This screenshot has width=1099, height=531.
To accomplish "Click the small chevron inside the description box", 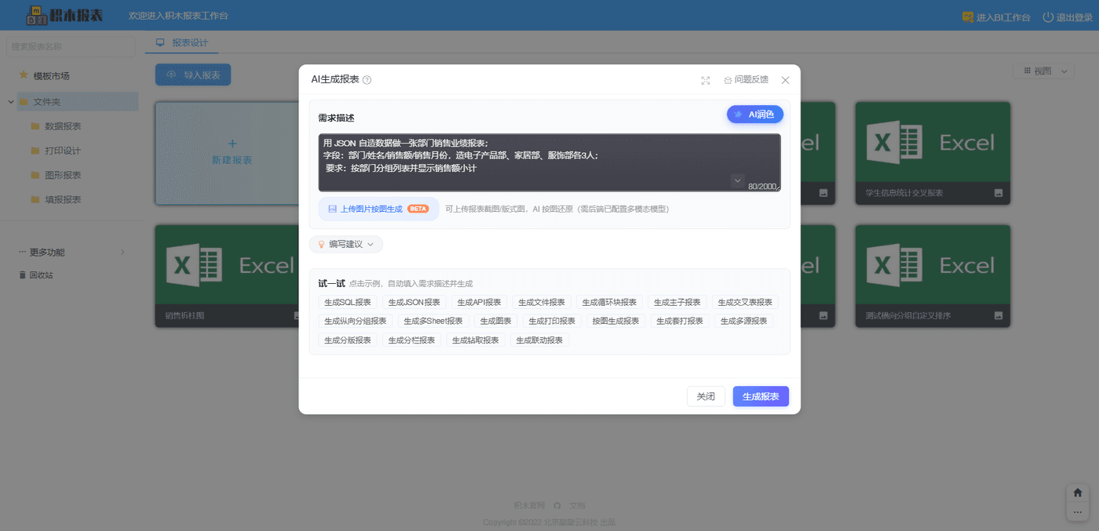I will tap(737, 180).
